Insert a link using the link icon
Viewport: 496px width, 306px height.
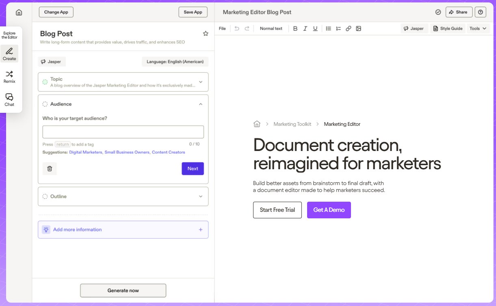click(349, 28)
